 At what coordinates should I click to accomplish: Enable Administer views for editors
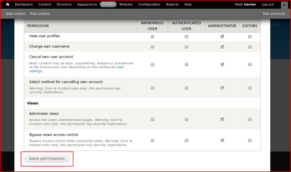(250, 119)
